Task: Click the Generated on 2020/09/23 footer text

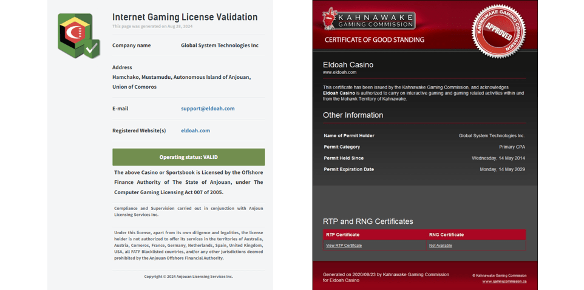Action: (386, 277)
